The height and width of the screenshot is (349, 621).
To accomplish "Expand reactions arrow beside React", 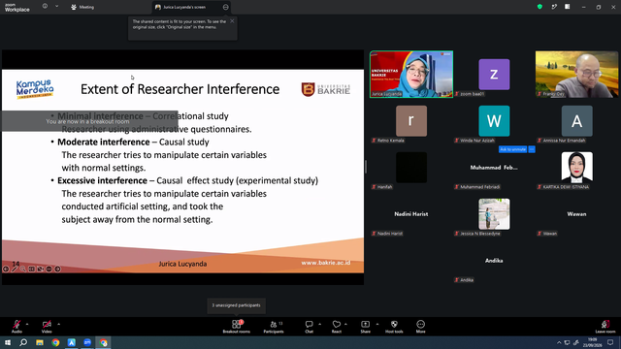I will [345, 324].
